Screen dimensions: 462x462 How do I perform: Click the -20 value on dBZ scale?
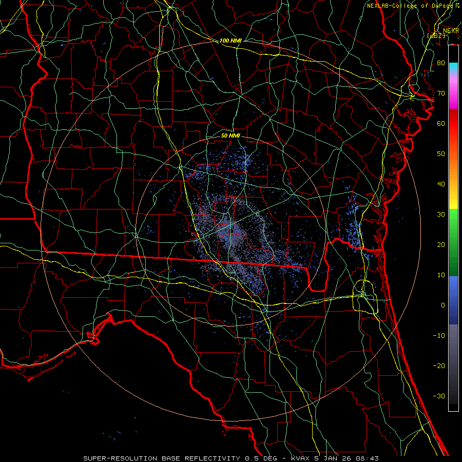(439, 365)
